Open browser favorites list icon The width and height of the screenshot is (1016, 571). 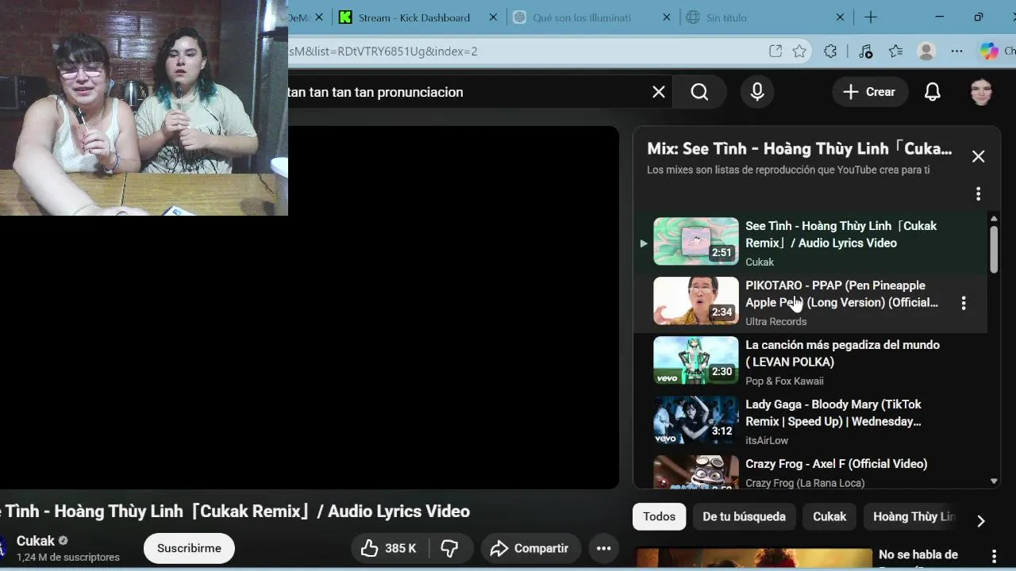click(896, 52)
